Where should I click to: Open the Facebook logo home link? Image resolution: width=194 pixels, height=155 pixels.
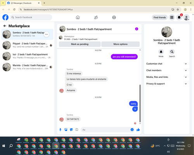[x=5, y=17]
